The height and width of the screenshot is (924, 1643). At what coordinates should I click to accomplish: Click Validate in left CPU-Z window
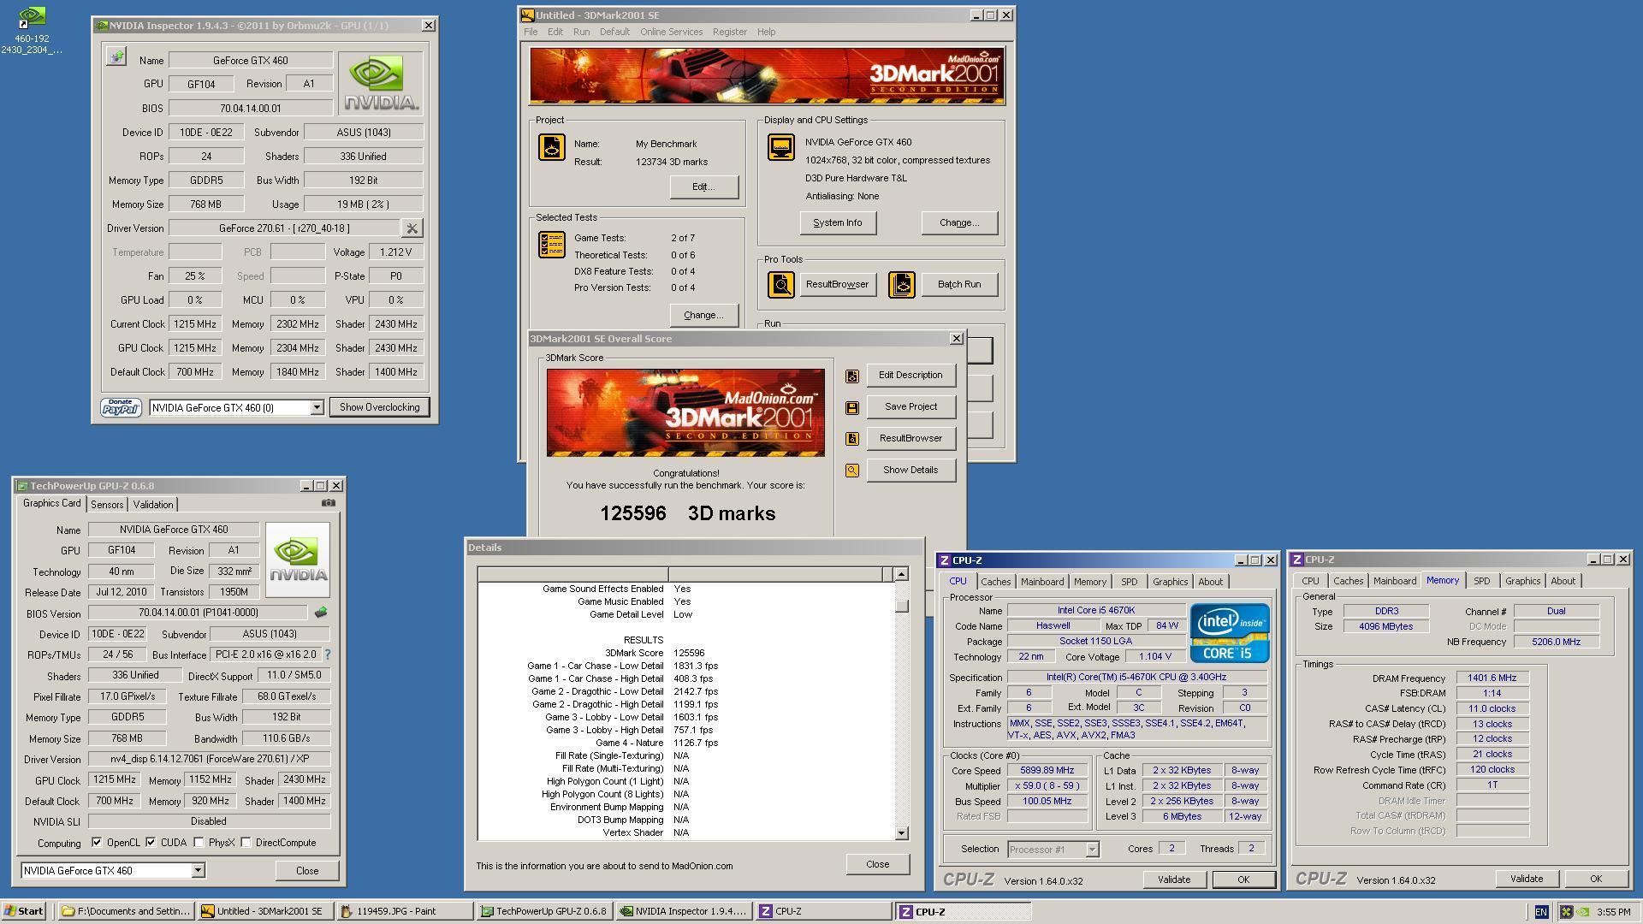1174,880
